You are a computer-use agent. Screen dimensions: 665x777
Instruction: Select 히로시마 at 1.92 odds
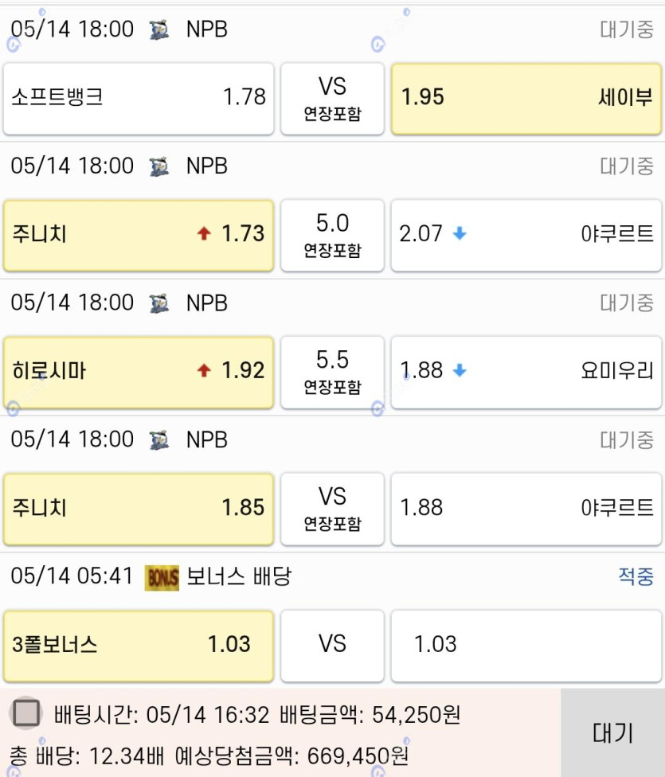click(x=139, y=372)
